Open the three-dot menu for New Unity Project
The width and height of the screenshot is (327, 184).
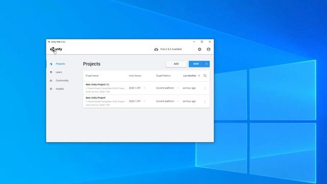(205, 102)
